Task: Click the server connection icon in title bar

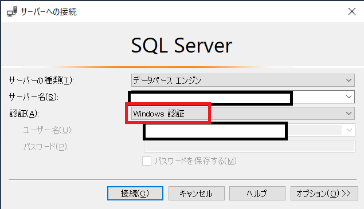Action: pos(12,11)
